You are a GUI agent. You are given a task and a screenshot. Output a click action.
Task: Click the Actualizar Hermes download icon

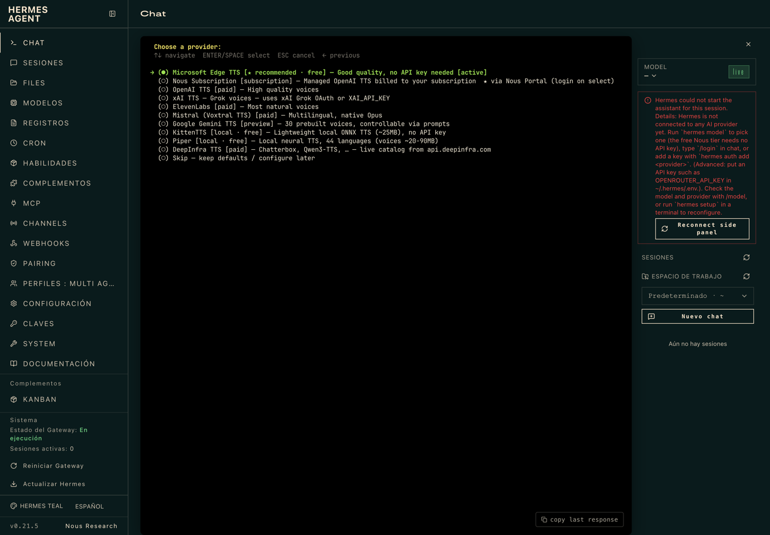(14, 484)
